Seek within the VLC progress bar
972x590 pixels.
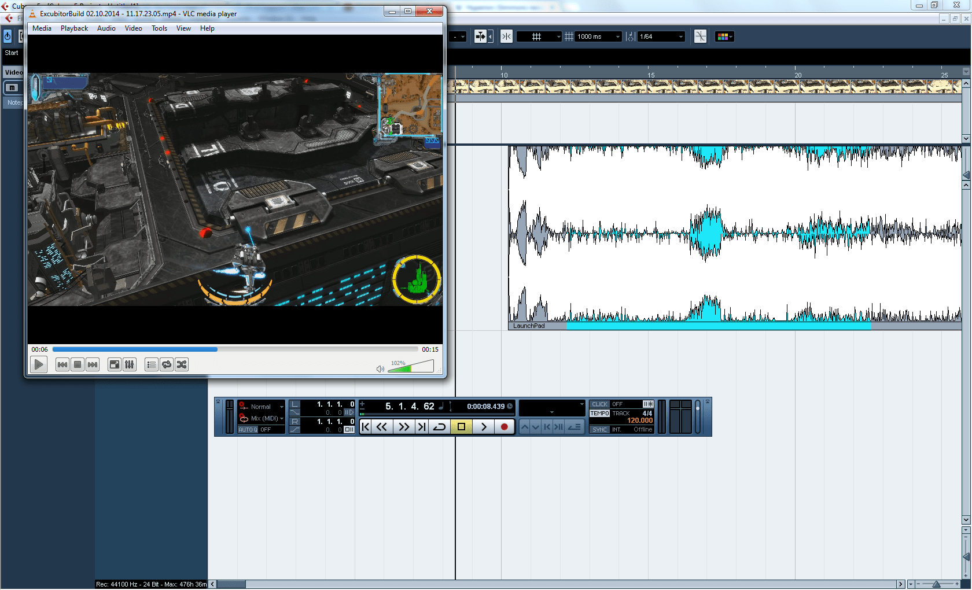235,349
